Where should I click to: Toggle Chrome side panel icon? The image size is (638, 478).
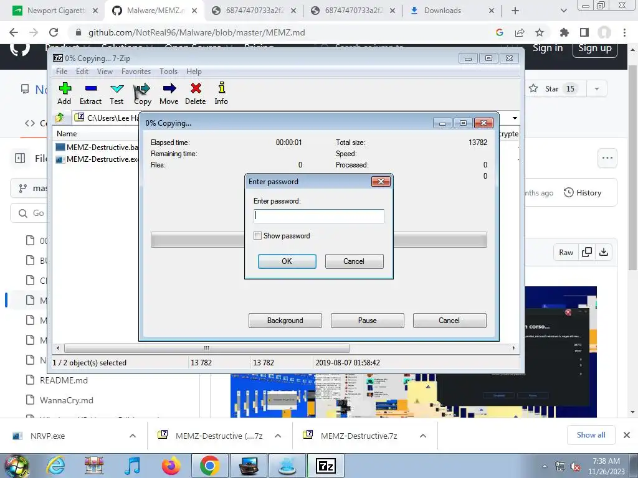(584, 32)
